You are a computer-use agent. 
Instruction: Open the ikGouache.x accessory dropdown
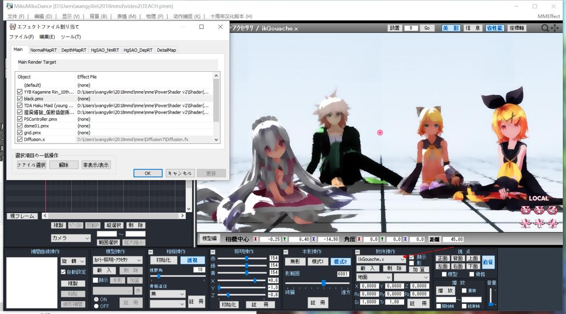click(381, 259)
